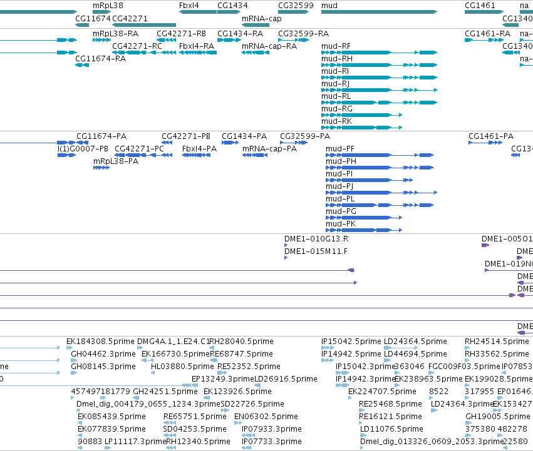Select the CG11674 gene label
The image size is (533, 451).
pos(93,18)
